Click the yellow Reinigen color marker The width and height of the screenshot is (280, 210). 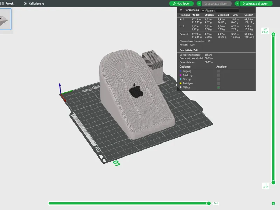point(180,83)
